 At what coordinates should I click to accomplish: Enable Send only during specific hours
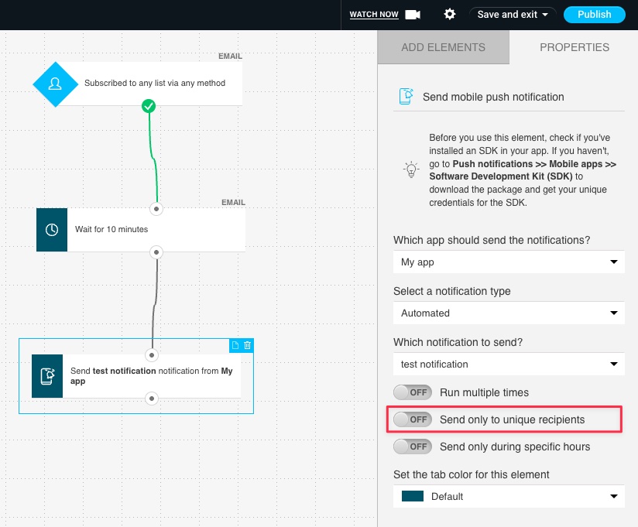pyautogui.click(x=413, y=447)
